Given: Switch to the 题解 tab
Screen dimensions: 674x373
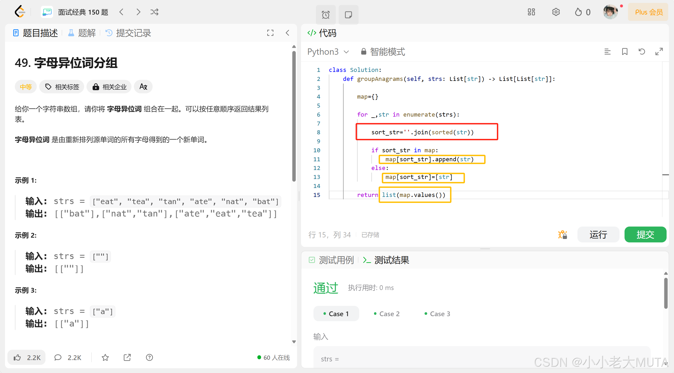Looking at the screenshot, I should tap(82, 33).
